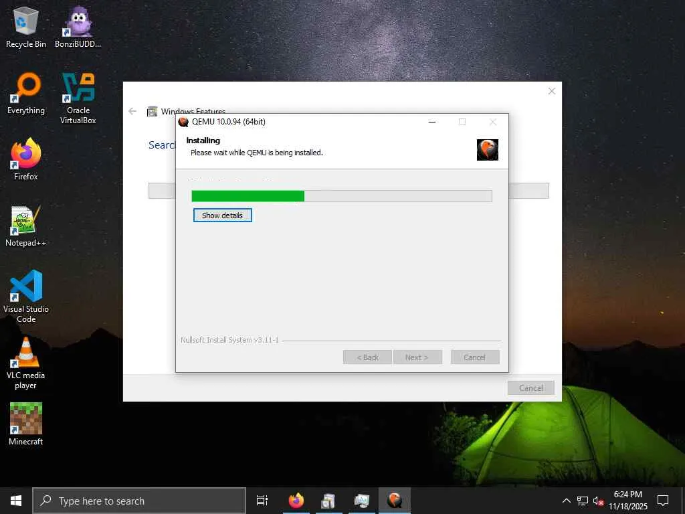The height and width of the screenshot is (514, 685).
Task: Open the Minecraft desktop shortcut
Action: coord(26,424)
